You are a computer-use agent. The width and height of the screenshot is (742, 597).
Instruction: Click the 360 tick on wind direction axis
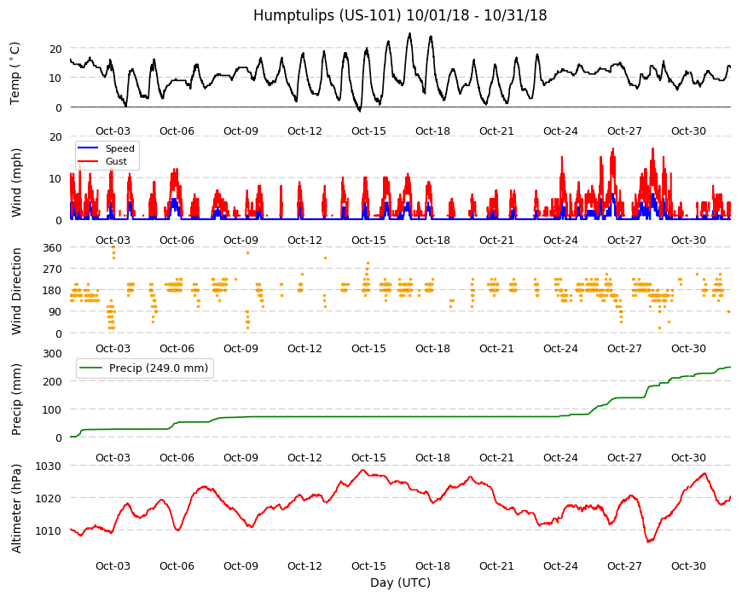click(53, 247)
